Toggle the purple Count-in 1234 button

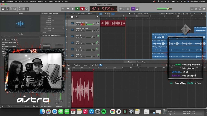coord(133,9)
